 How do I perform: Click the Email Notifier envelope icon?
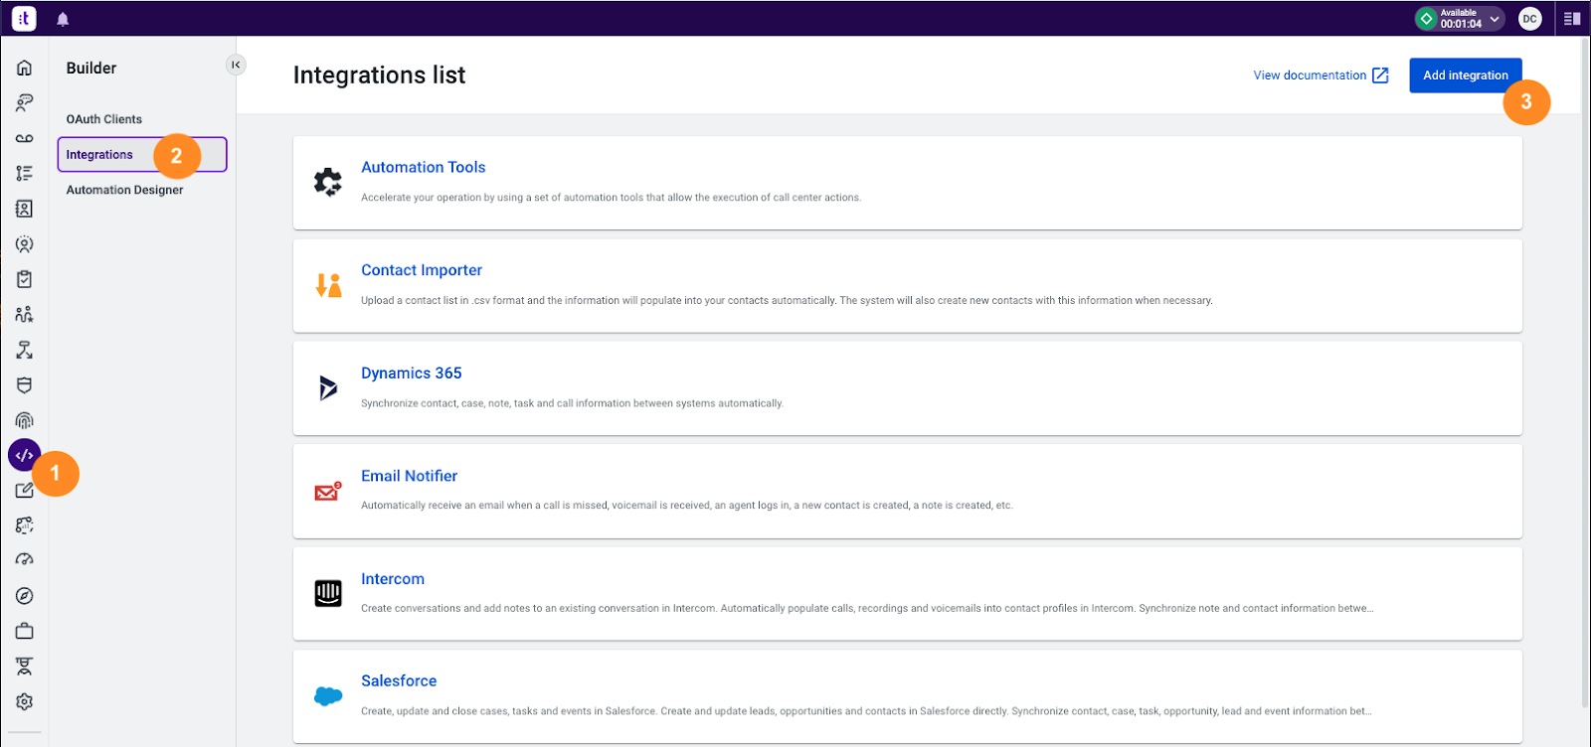tap(328, 491)
